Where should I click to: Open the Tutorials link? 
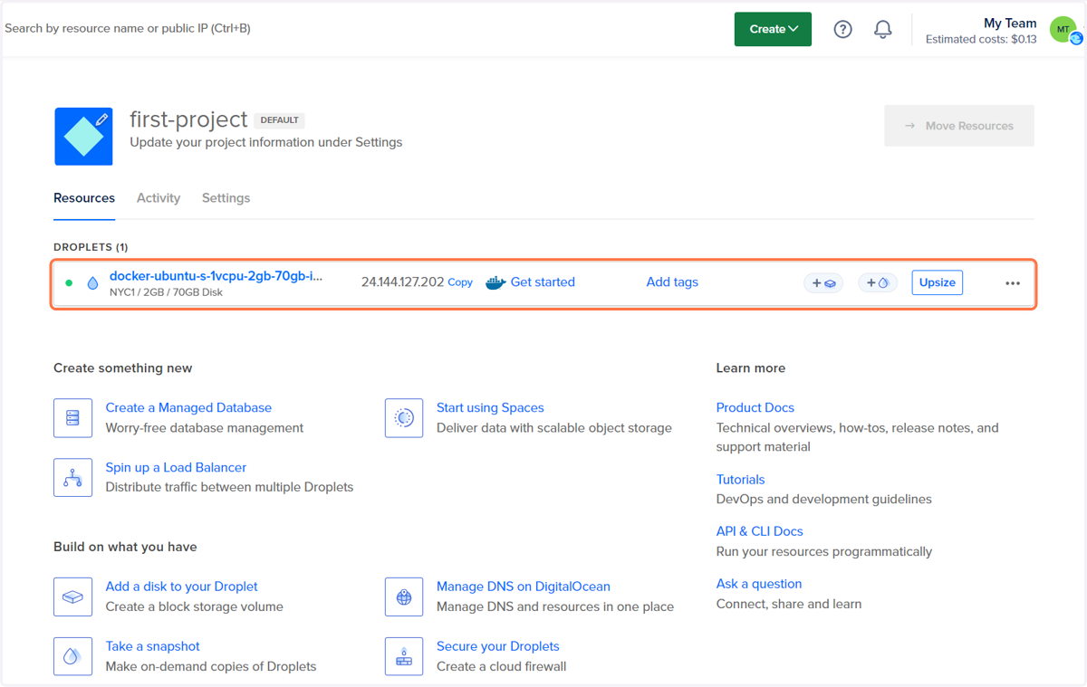[x=740, y=480]
